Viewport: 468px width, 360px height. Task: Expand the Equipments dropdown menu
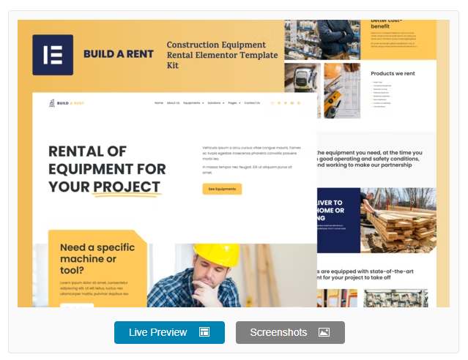[x=193, y=103]
